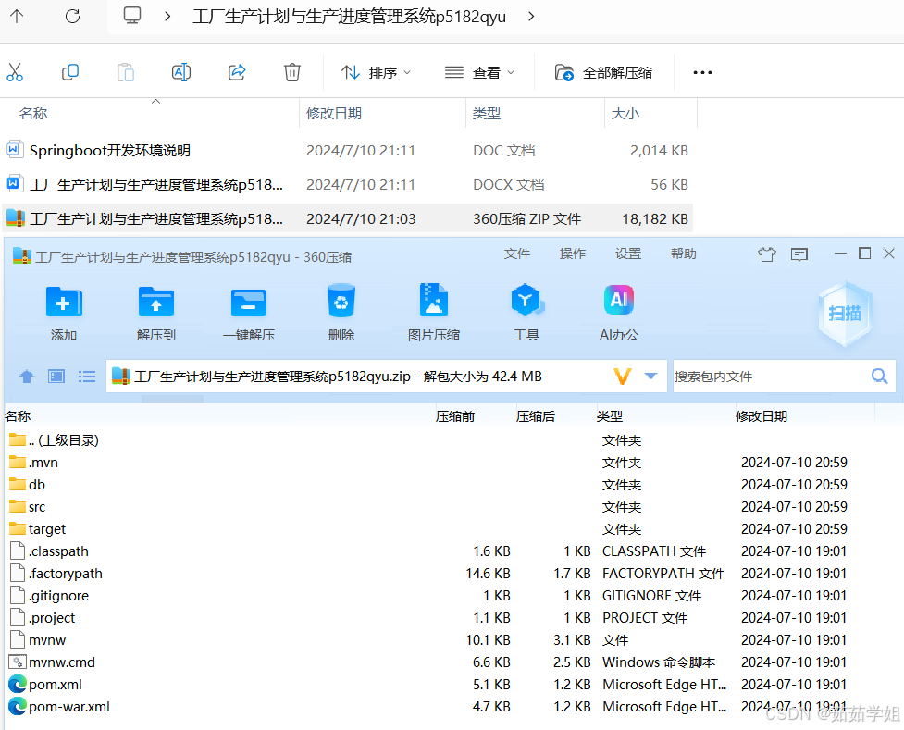The image size is (904, 730).
Task: Click the up-level arrow icon in 360压缩
Action: pyautogui.click(x=27, y=377)
